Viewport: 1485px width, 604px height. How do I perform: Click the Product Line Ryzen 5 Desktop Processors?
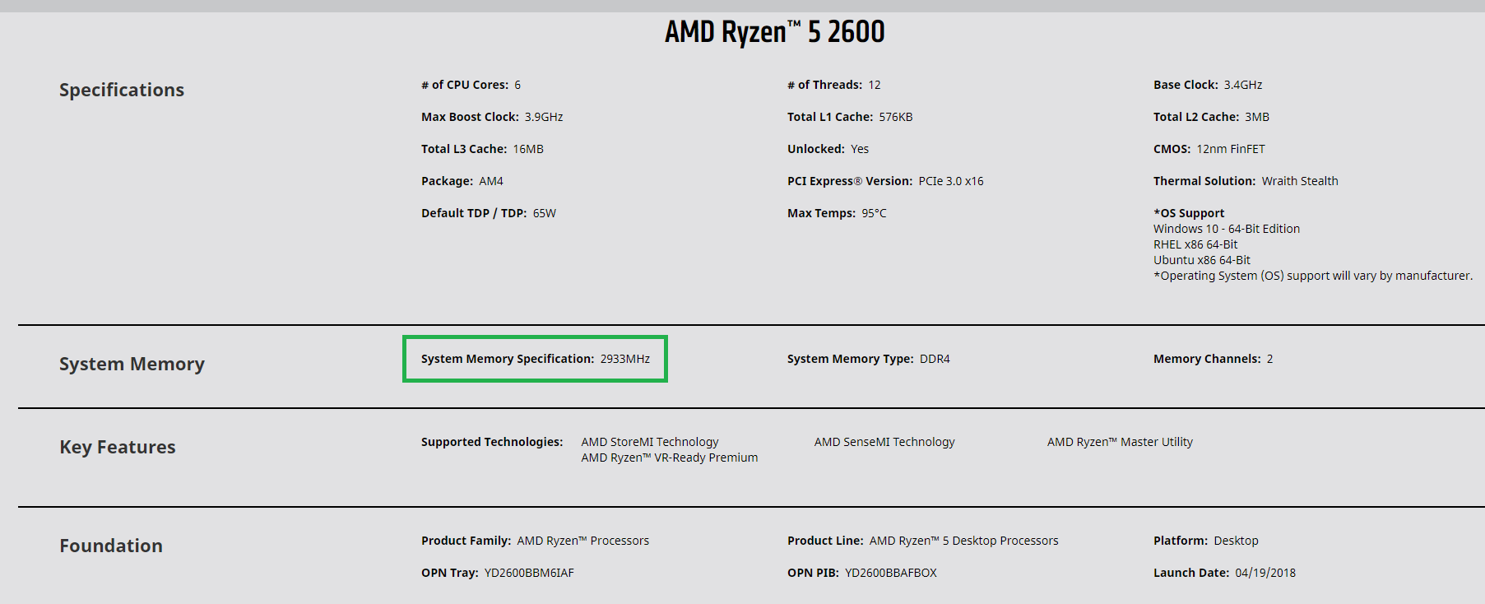click(923, 541)
